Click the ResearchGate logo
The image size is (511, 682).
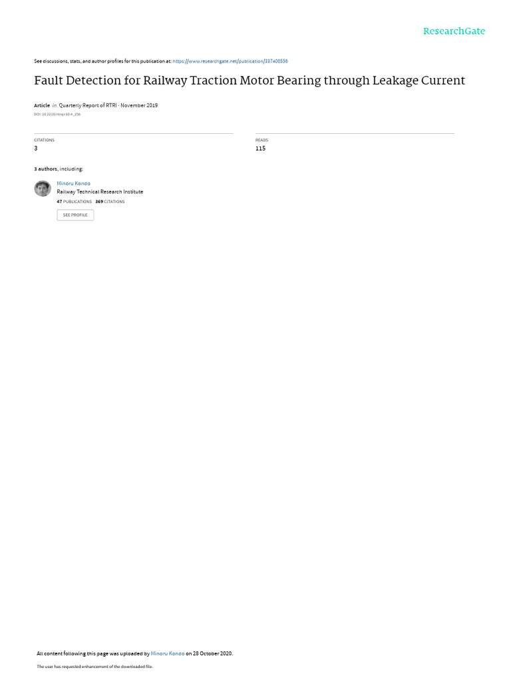click(x=454, y=31)
